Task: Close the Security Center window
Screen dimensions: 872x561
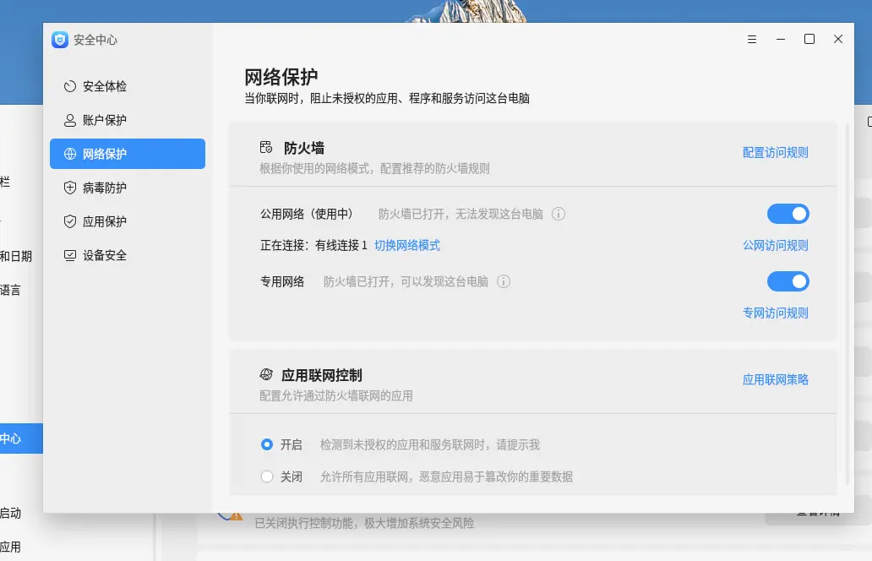Action: point(838,39)
